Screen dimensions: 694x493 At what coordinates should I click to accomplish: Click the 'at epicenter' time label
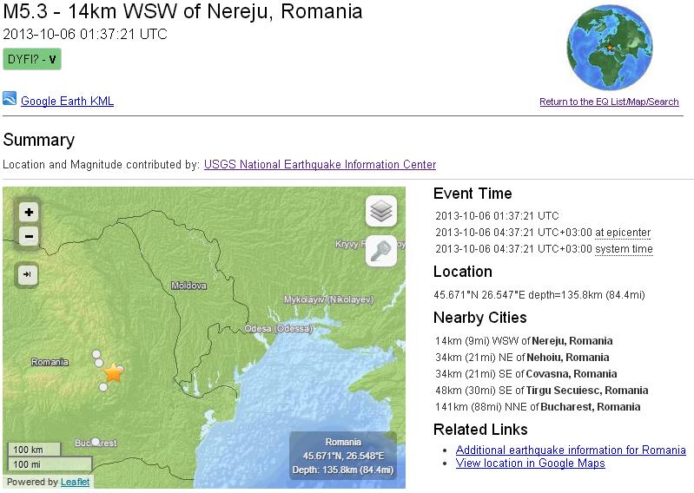[622, 233]
